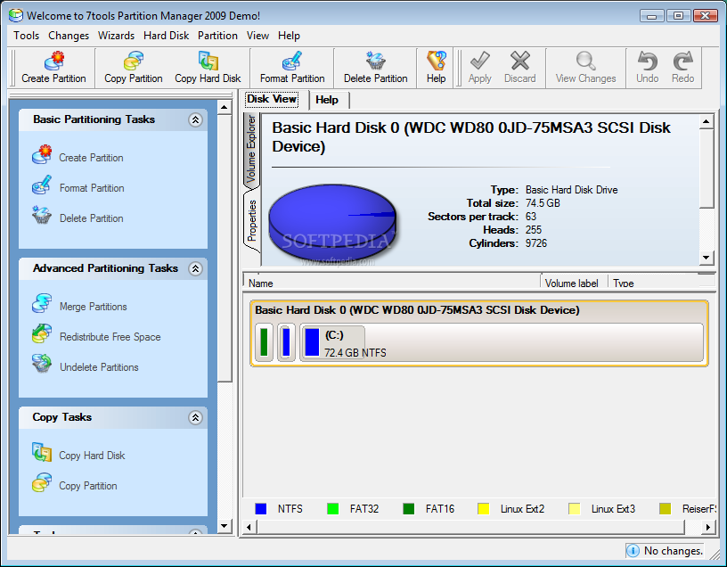Screen dimensions: 727x567
Task: Switch to the Disk View tab
Action: pos(272,99)
